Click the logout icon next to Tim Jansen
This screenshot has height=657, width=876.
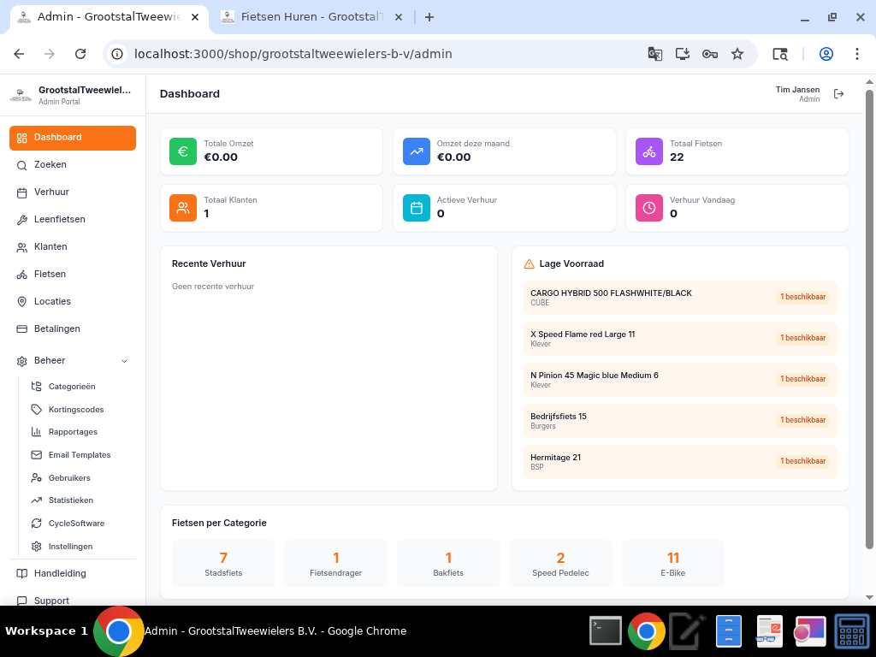tap(838, 94)
